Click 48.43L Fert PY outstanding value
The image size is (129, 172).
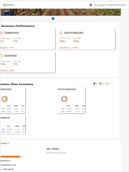coord(69,112)
